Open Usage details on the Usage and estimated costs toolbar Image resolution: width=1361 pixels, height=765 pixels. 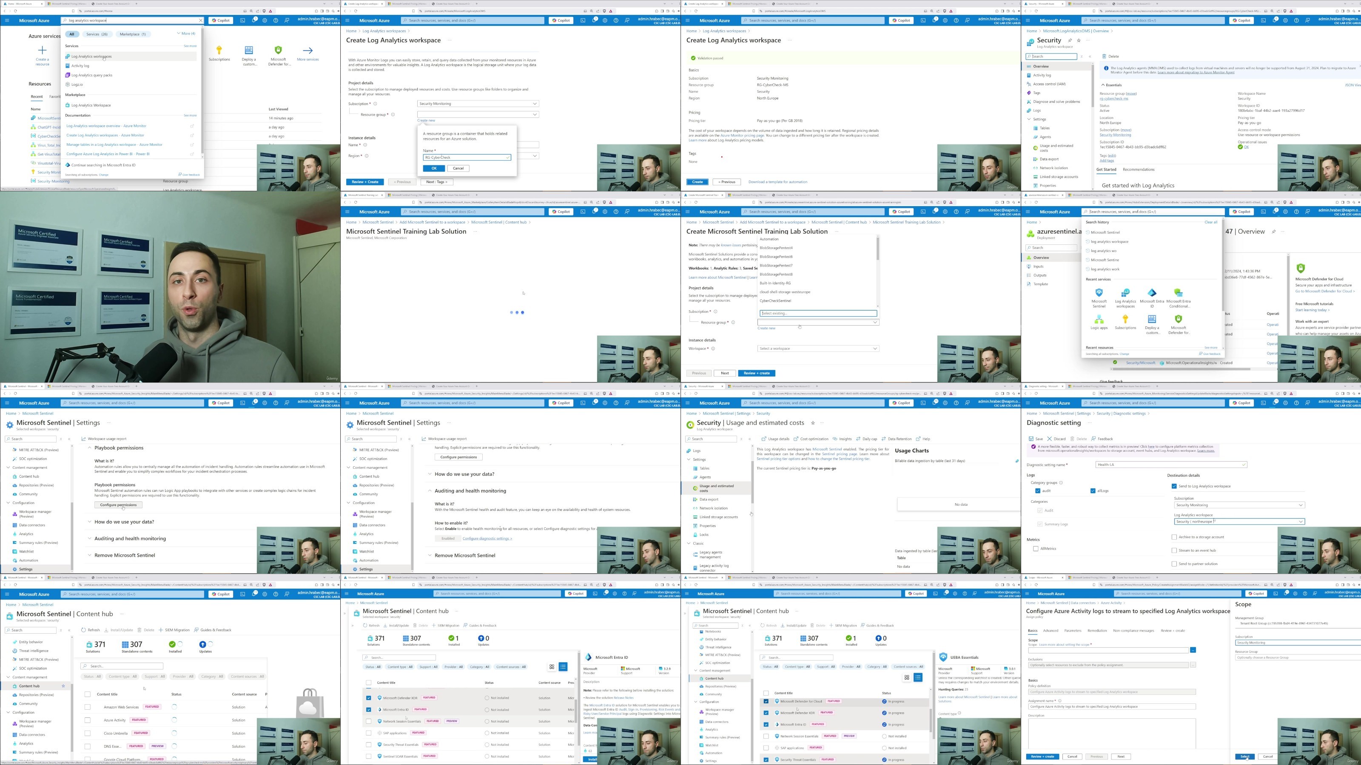pos(775,439)
